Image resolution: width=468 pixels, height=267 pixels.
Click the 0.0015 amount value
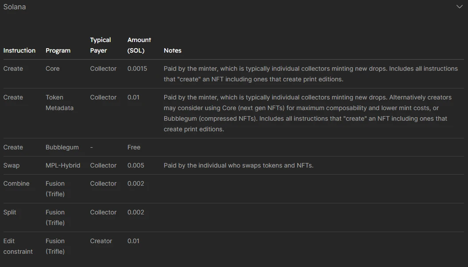tap(137, 69)
